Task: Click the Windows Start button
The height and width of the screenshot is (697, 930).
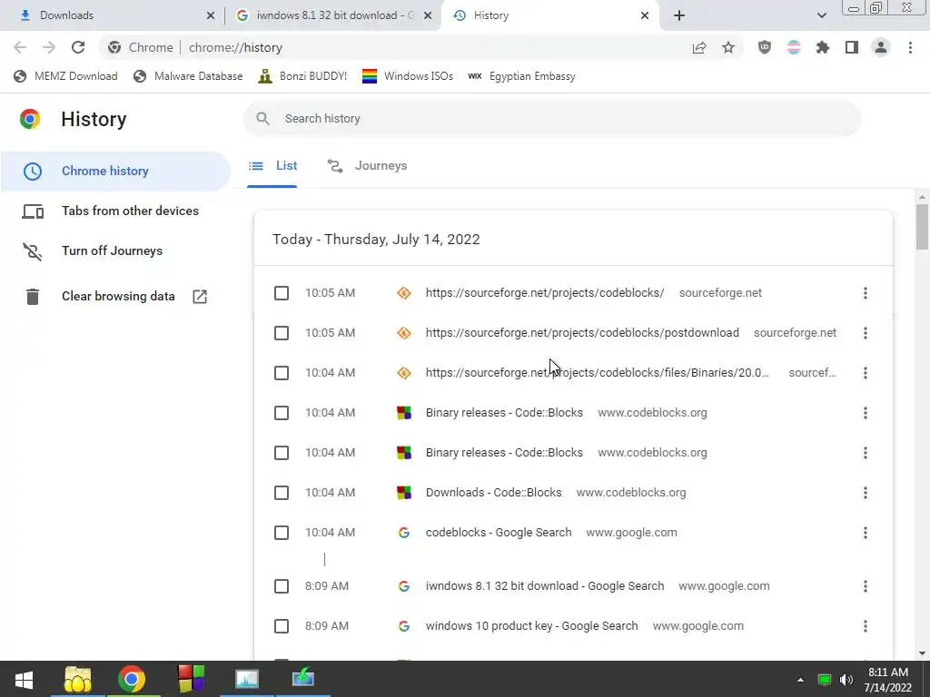Action: point(24,679)
